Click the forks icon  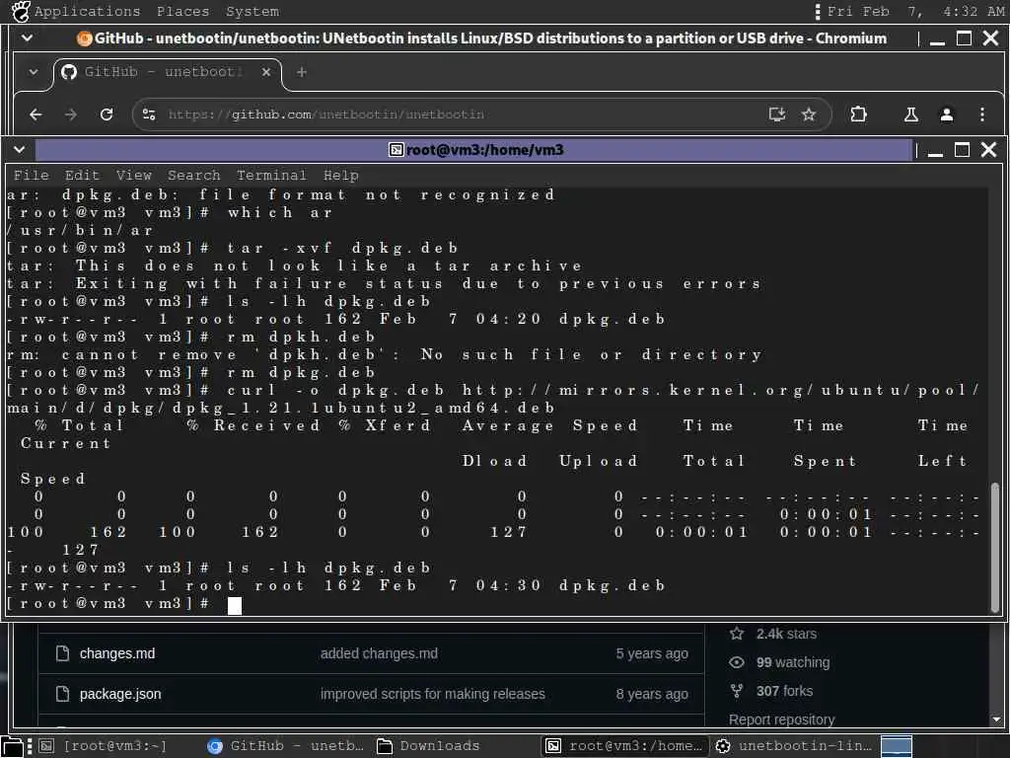[x=736, y=691]
